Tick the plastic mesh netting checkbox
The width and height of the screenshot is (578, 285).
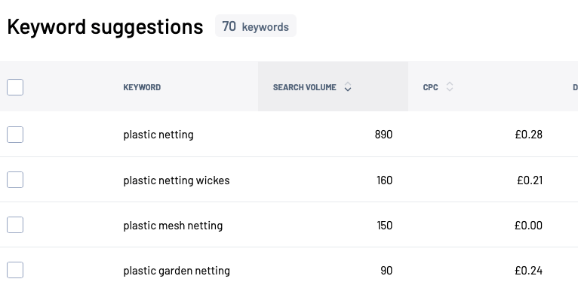coord(15,225)
